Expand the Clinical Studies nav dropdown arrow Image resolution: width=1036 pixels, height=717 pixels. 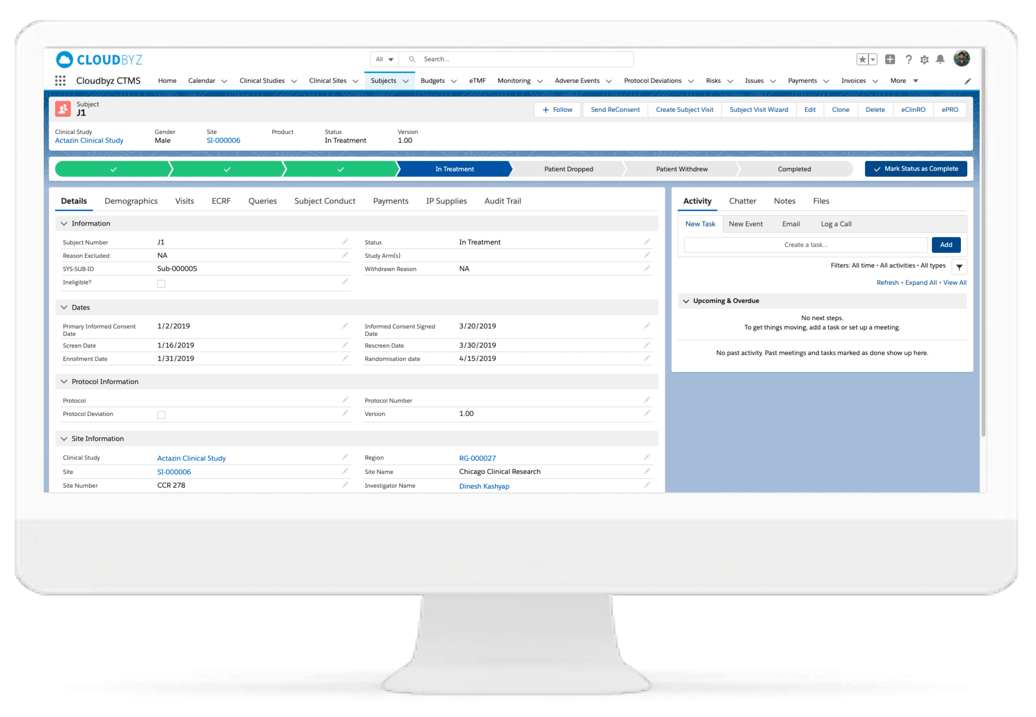coord(294,81)
